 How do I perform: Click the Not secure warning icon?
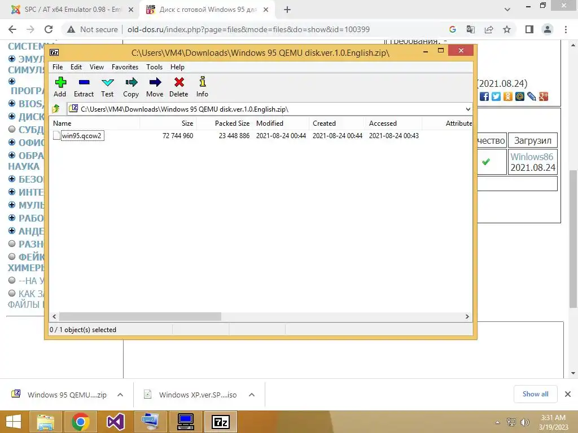tap(71, 29)
